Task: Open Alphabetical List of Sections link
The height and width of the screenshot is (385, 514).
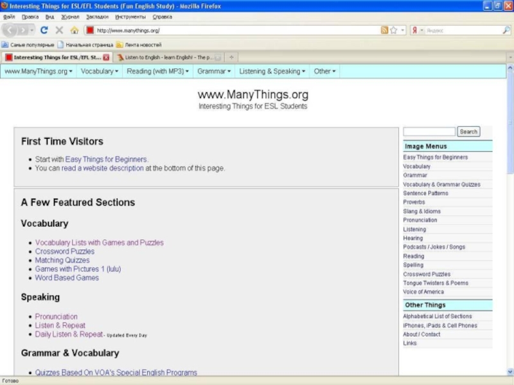Action: tap(438, 316)
